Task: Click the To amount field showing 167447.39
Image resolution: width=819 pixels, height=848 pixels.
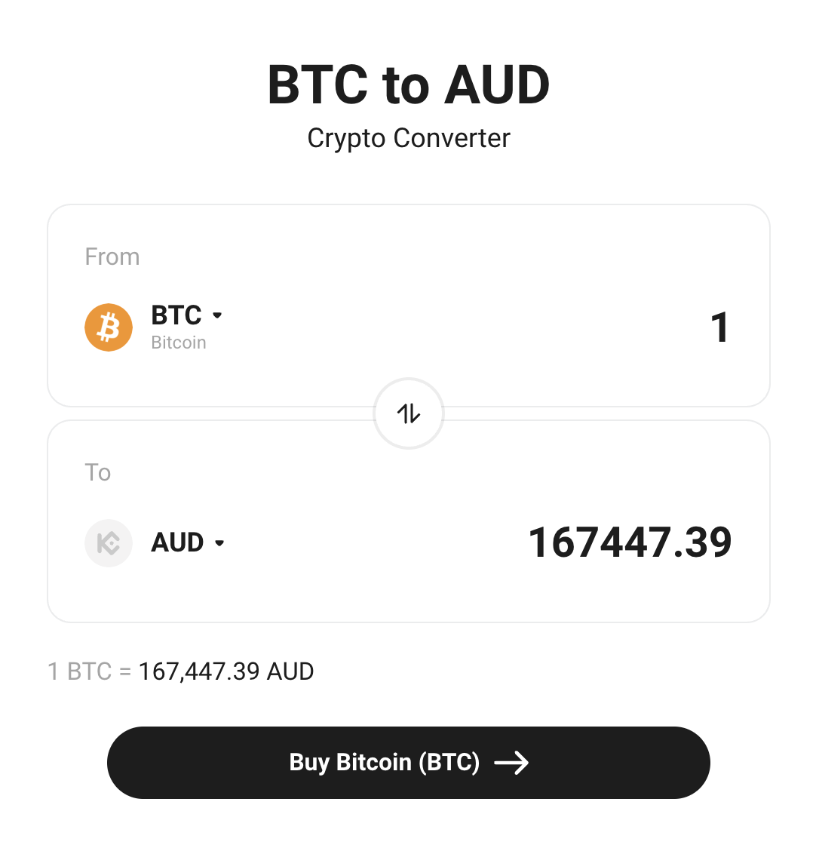Action: (x=630, y=542)
